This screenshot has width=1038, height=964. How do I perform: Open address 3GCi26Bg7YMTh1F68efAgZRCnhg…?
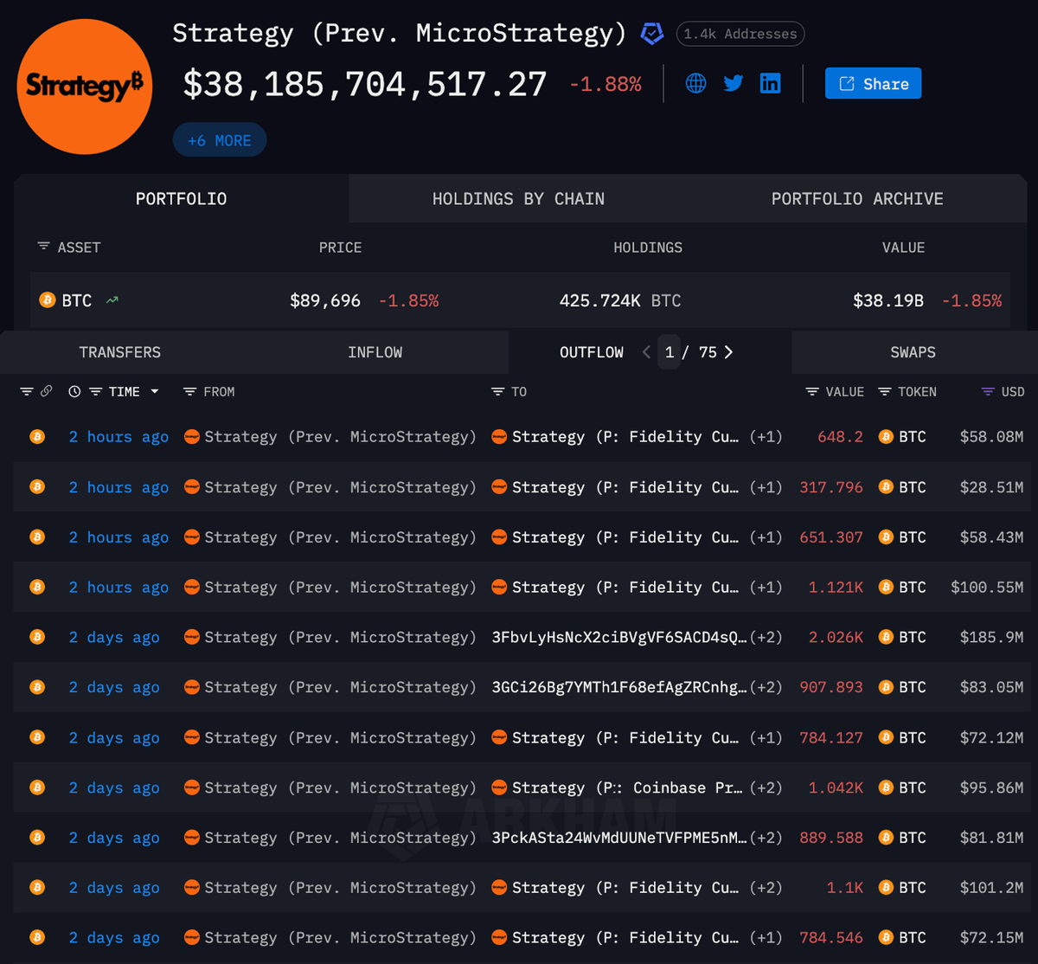click(618, 688)
